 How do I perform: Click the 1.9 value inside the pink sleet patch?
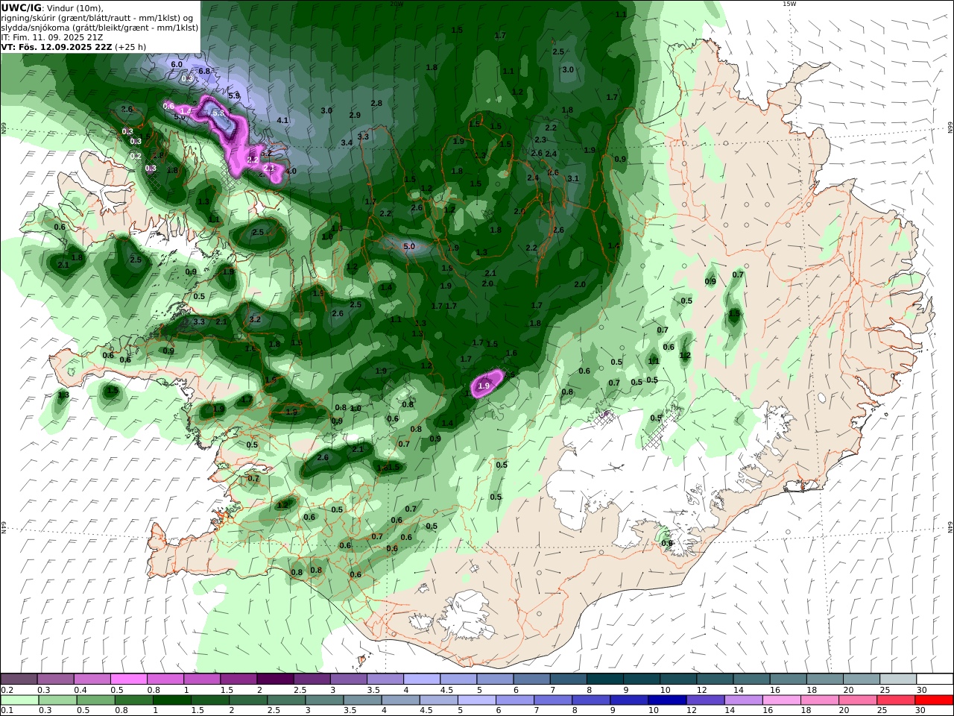point(484,386)
